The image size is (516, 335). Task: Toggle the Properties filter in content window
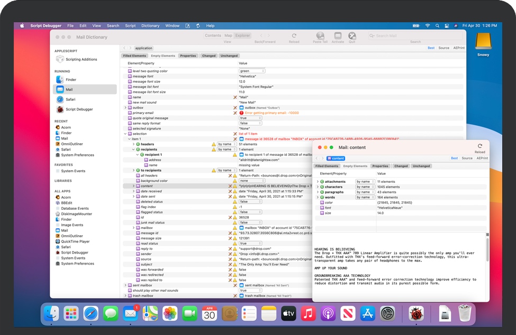pos(380,166)
